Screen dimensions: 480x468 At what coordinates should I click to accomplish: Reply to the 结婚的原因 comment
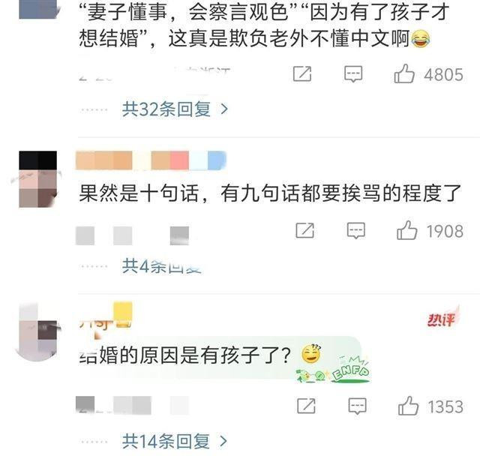click(x=357, y=406)
